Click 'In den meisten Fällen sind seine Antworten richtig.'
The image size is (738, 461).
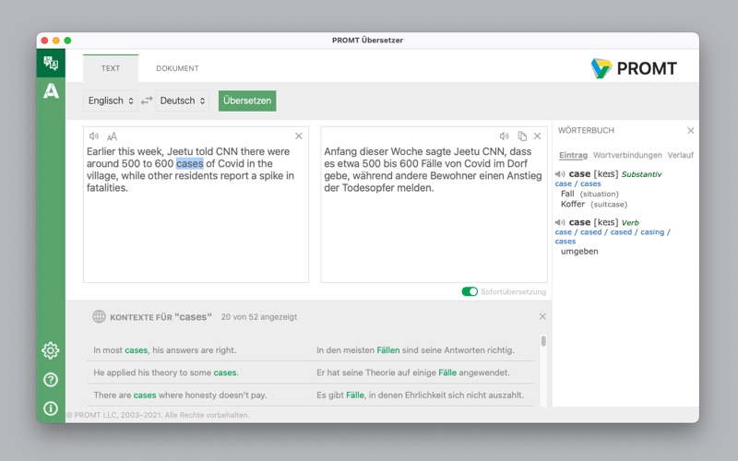click(x=416, y=350)
